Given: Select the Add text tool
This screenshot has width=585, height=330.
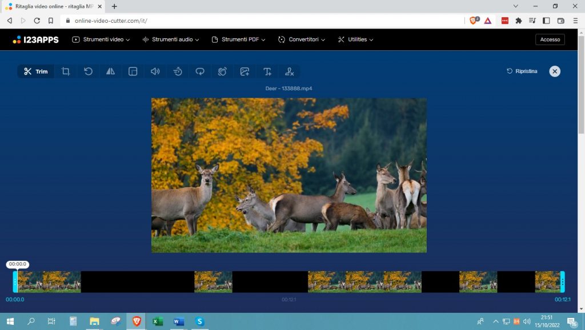Looking at the screenshot, I should coord(267,71).
